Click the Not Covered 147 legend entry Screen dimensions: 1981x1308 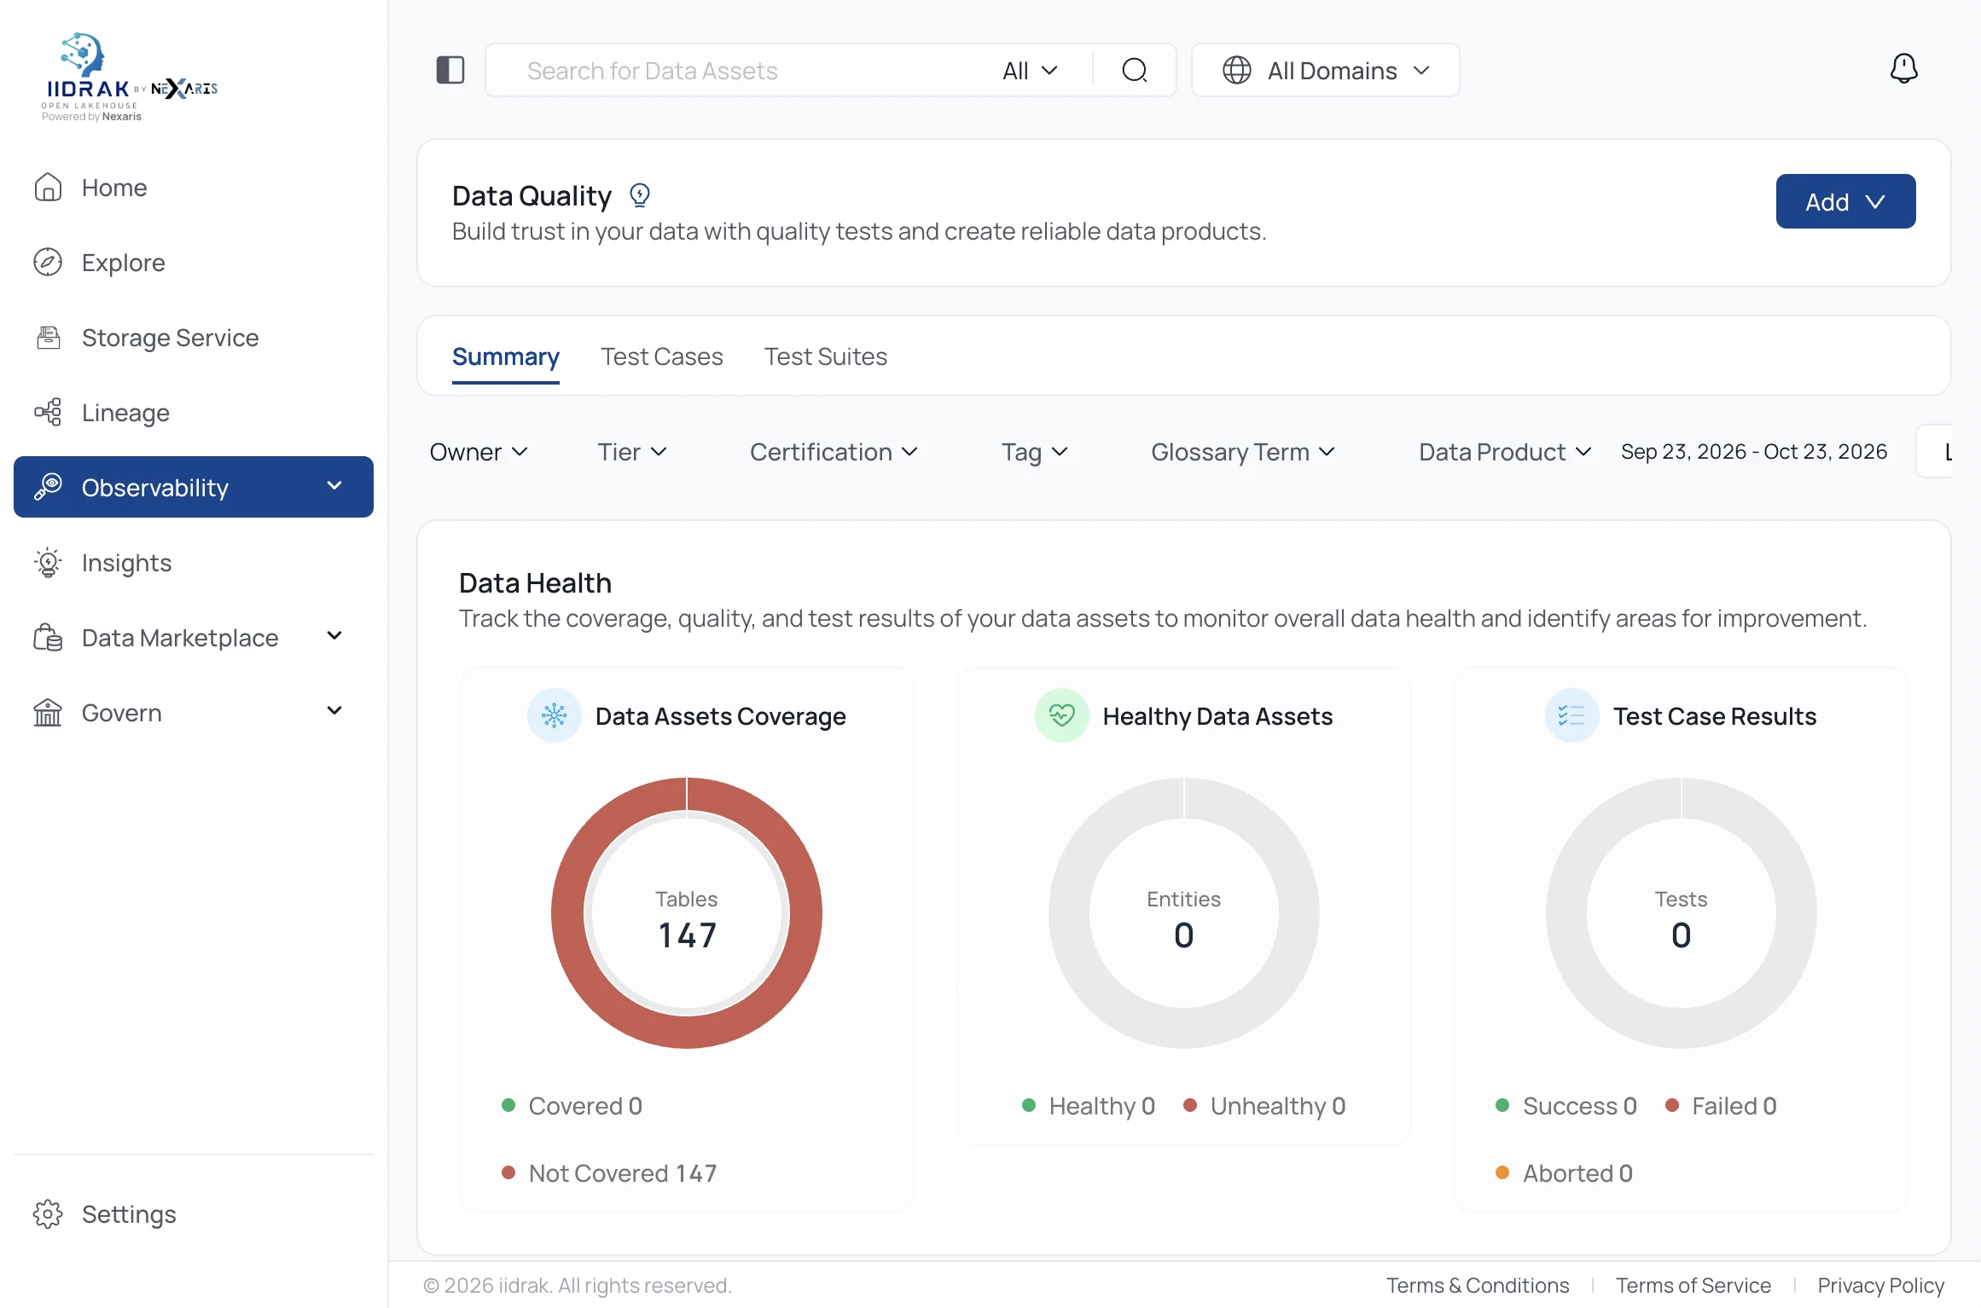click(x=610, y=1173)
